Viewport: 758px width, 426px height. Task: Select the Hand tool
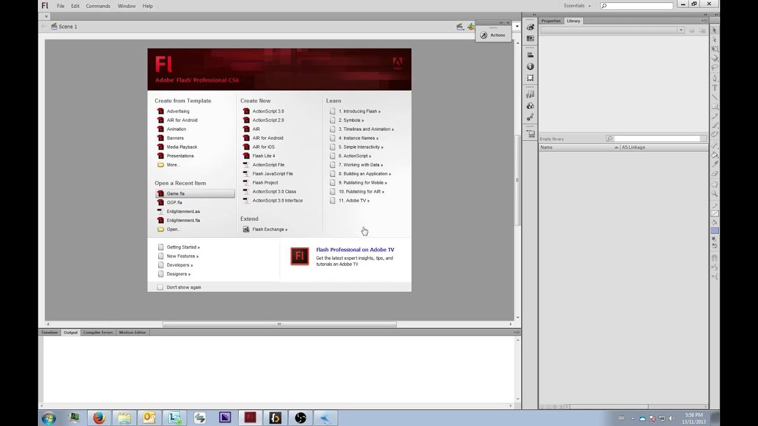[x=715, y=183]
